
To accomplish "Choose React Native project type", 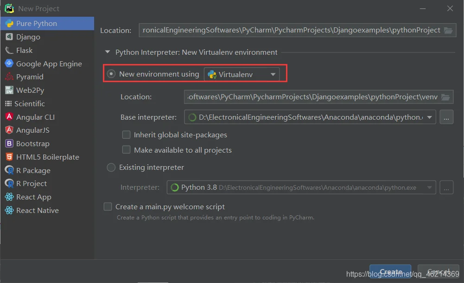I will [47, 210].
